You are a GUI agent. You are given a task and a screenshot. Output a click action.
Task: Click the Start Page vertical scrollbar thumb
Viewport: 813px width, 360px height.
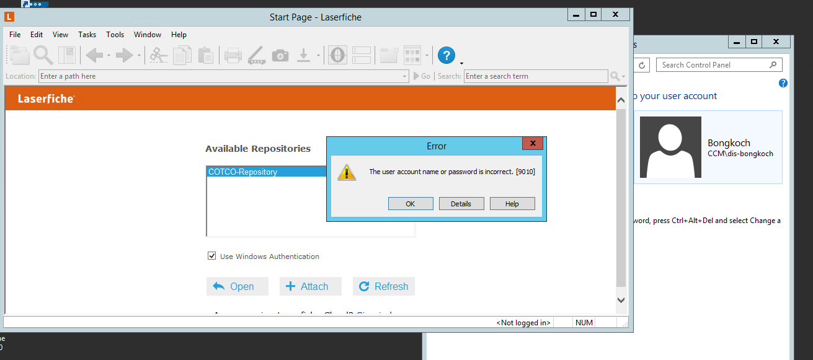pyautogui.click(x=621, y=198)
